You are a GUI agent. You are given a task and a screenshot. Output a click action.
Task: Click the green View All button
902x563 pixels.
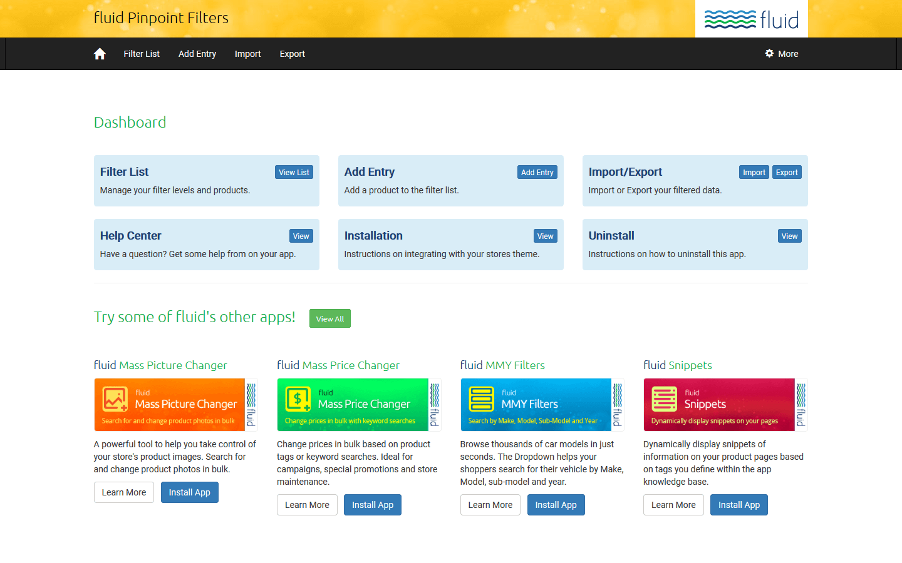tap(329, 319)
